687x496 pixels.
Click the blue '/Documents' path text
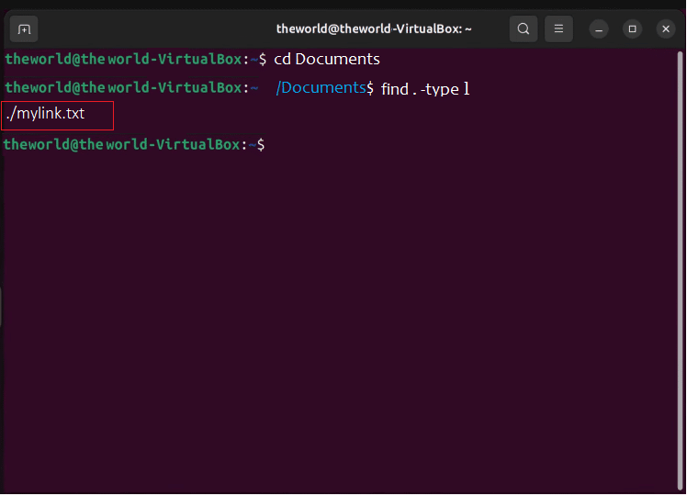click(x=321, y=87)
